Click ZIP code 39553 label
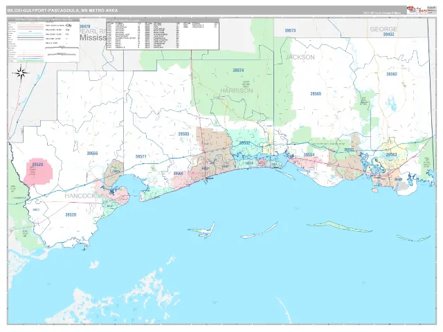The image size is (443, 332). (x=349, y=150)
